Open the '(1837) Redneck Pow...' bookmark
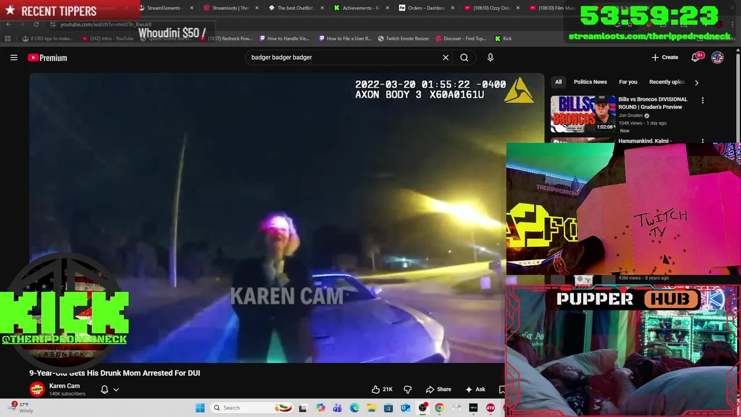 [x=226, y=38]
